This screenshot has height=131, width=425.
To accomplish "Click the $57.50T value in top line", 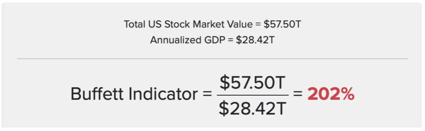I will (x=283, y=24).
